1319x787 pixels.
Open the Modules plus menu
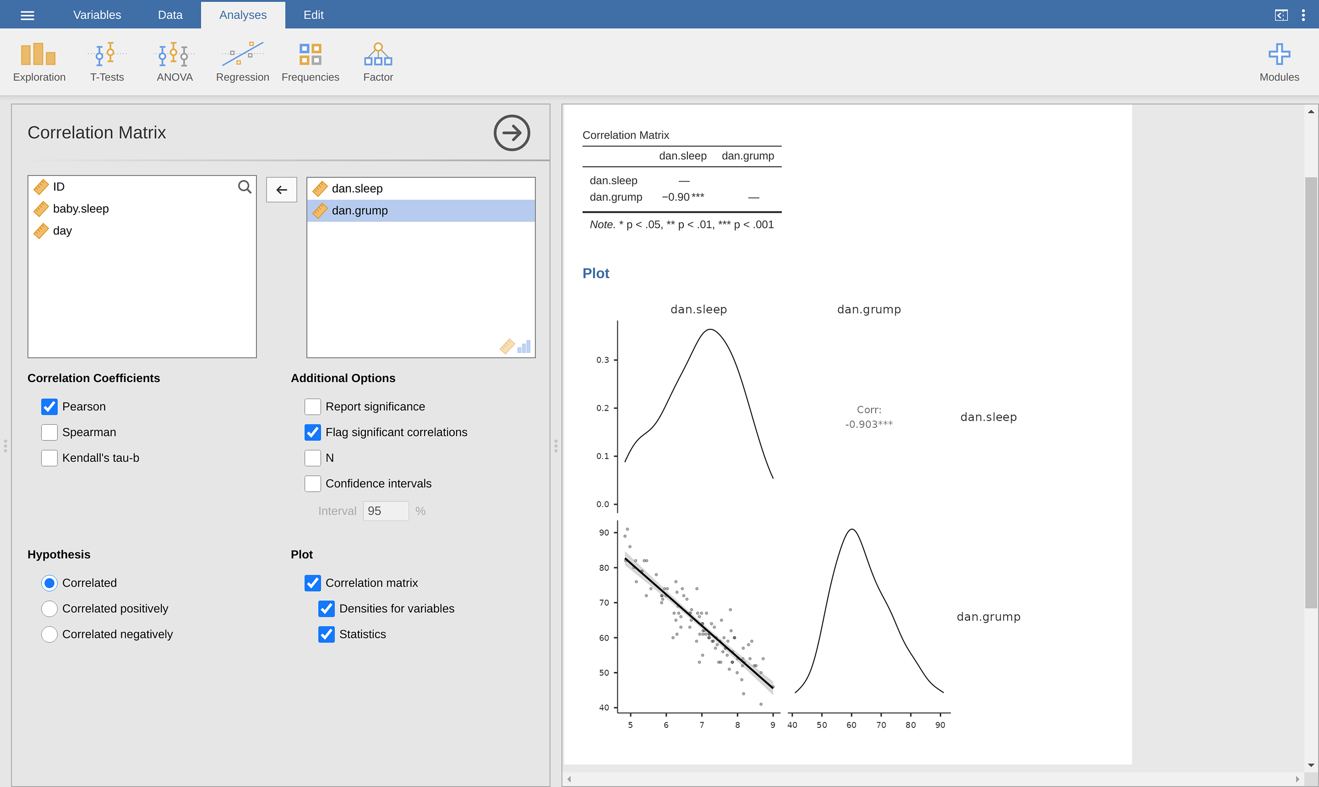[1279, 62]
